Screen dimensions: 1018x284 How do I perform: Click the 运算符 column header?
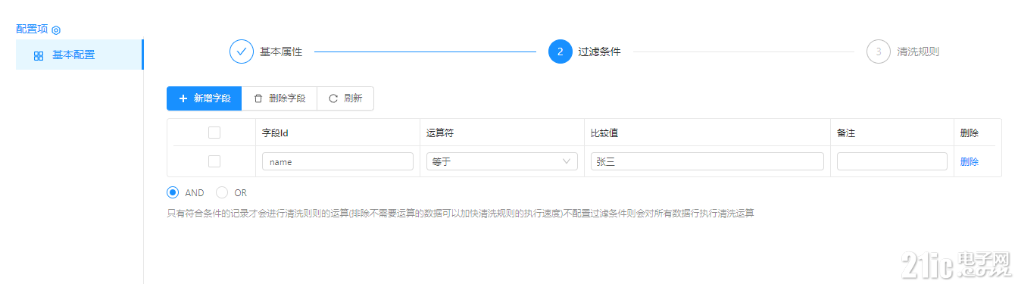(440, 133)
